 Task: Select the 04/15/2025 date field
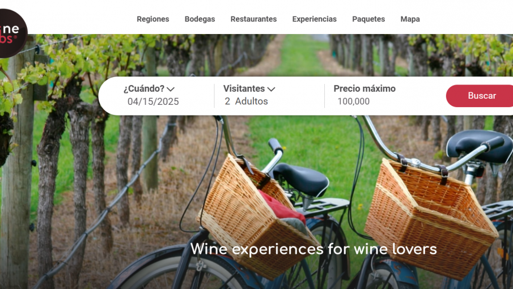pyautogui.click(x=153, y=101)
